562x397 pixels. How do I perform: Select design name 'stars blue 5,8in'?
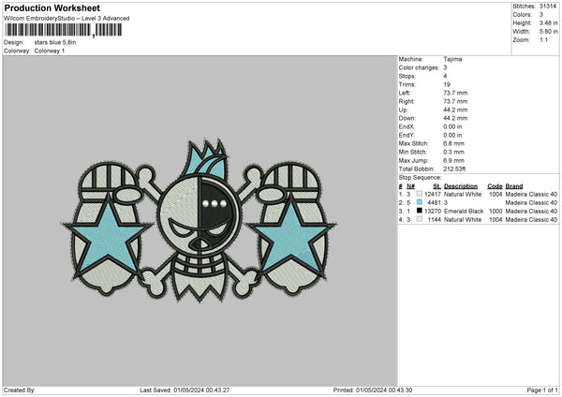point(55,42)
